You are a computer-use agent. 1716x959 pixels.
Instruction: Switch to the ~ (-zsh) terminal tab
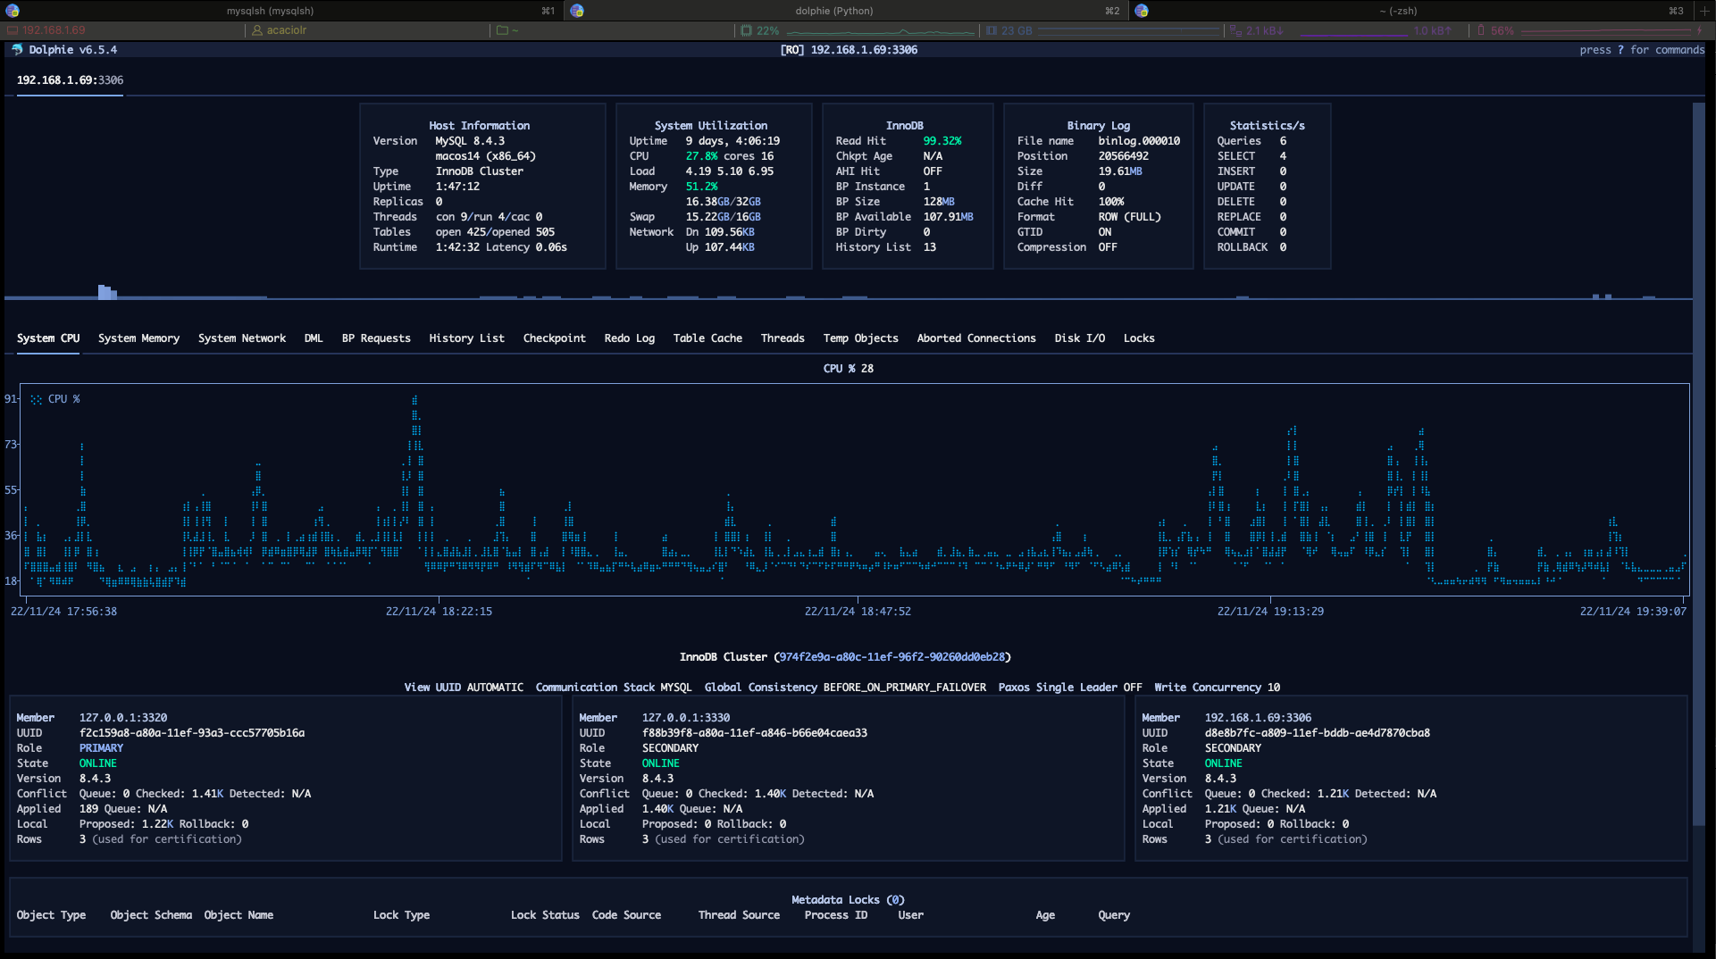tap(1411, 11)
